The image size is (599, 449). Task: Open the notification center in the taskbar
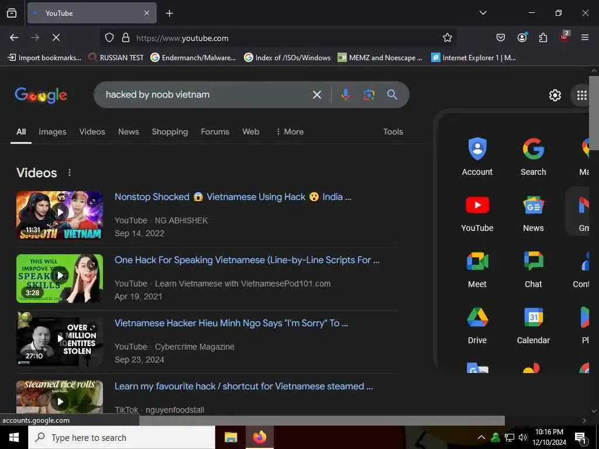click(x=580, y=437)
